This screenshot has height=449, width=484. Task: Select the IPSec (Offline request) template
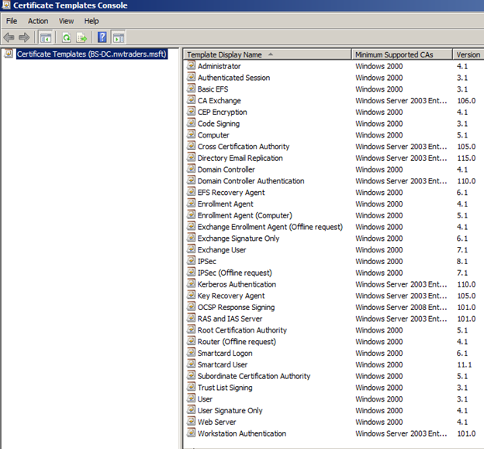[234, 273]
